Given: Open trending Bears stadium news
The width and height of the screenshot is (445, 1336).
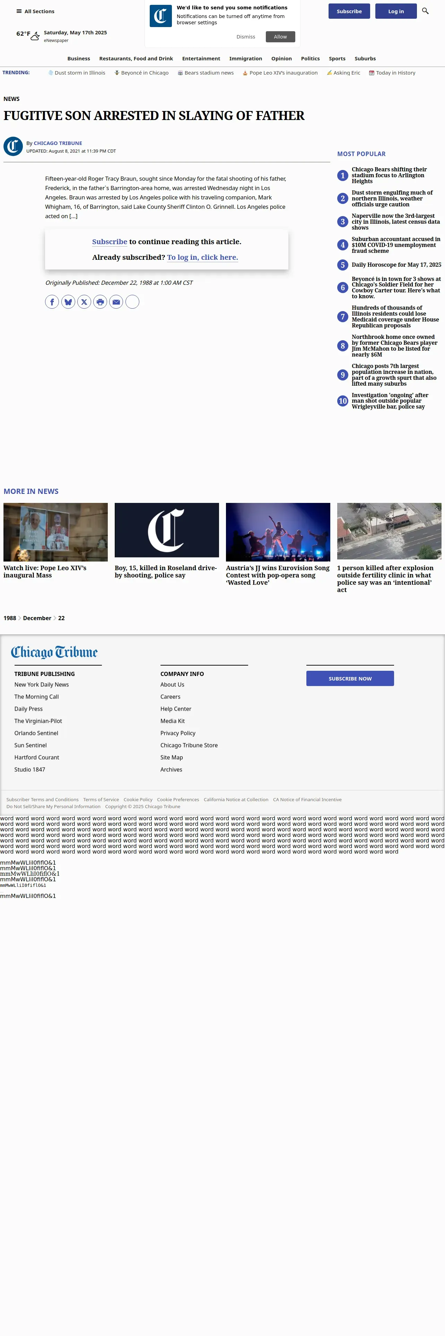Looking at the screenshot, I should pyautogui.click(x=206, y=73).
